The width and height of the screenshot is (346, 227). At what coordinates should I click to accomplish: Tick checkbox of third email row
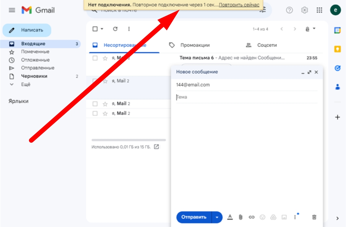click(x=95, y=104)
